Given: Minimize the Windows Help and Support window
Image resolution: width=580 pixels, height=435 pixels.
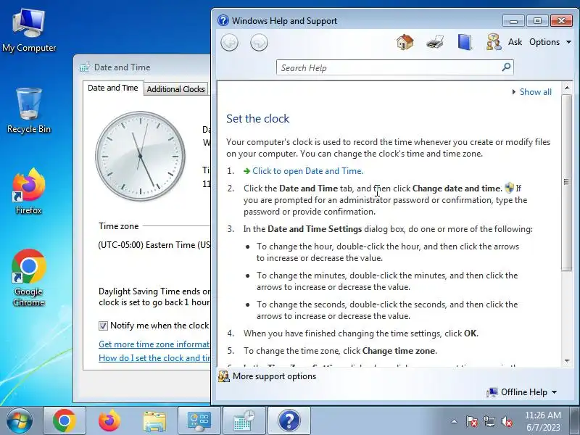Looking at the screenshot, I should [513, 21].
